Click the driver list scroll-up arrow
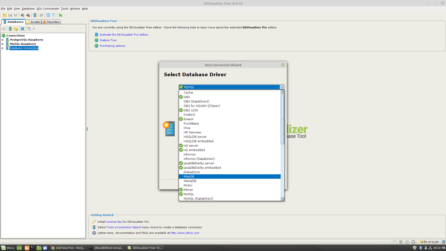This screenshot has width=446, height=251. 282,92
